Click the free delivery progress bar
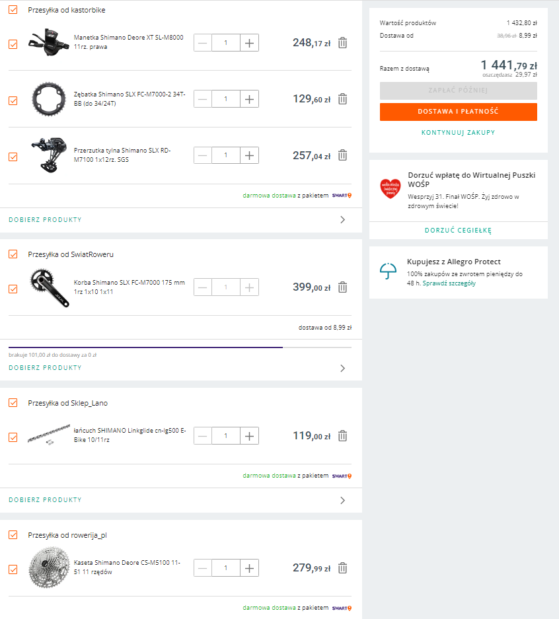Screen dimensions: 559x619 pyautogui.click(x=180, y=347)
